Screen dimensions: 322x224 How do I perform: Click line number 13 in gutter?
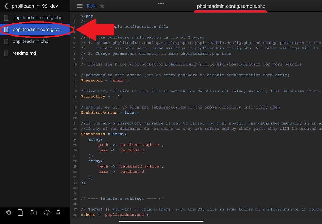[x=75, y=81]
